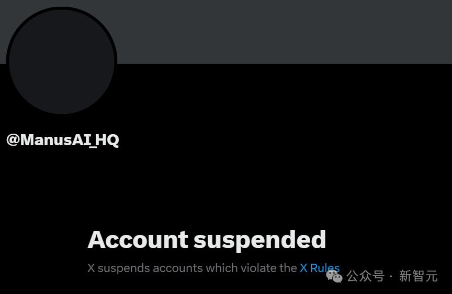Image resolution: width=452 pixels, height=294 pixels.
Task: Click the word 'accounts' in the gray notice
Action: [178, 268]
